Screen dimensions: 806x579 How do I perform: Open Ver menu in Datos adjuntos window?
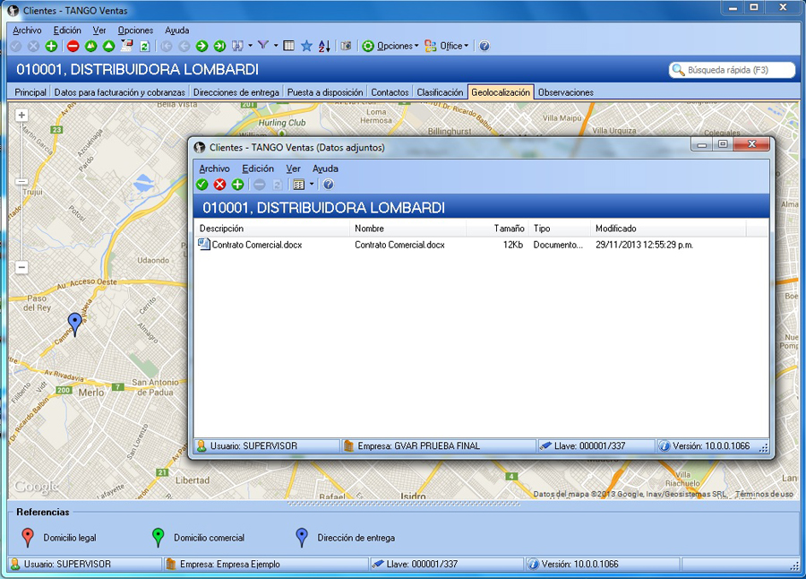pyautogui.click(x=293, y=169)
